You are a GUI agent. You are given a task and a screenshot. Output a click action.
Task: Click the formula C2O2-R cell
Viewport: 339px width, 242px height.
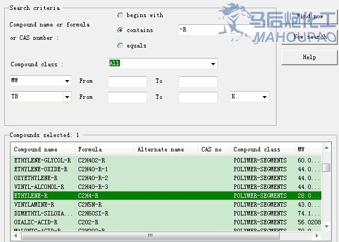[88, 222]
